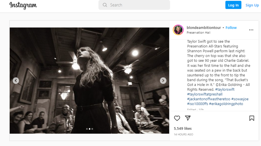261x146 pixels.
Task: Go to next photo arrow
Action: (163, 81)
